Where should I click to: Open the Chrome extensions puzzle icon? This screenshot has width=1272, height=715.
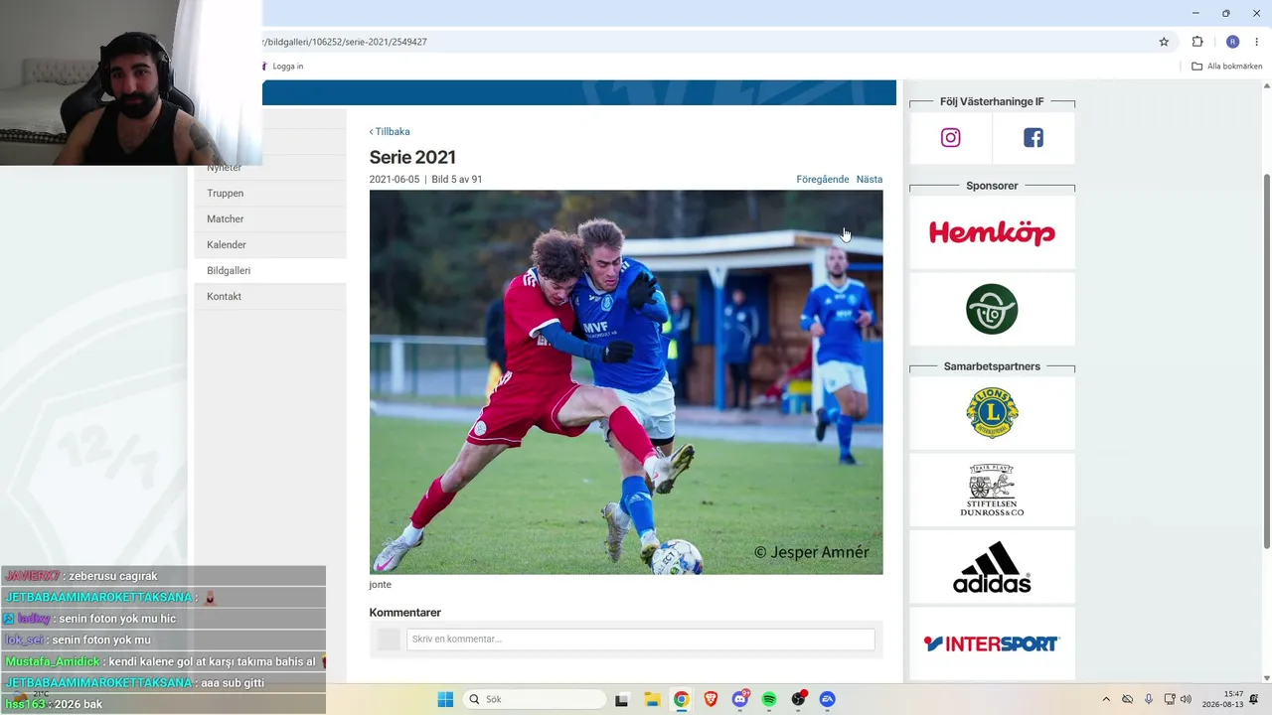(x=1197, y=42)
